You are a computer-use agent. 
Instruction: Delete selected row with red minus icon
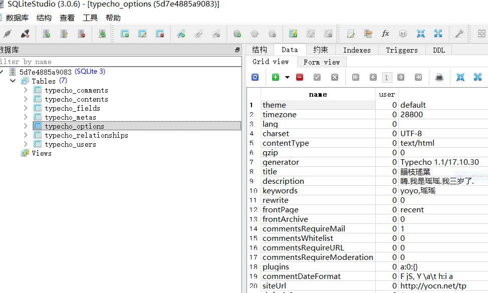click(x=300, y=77)
